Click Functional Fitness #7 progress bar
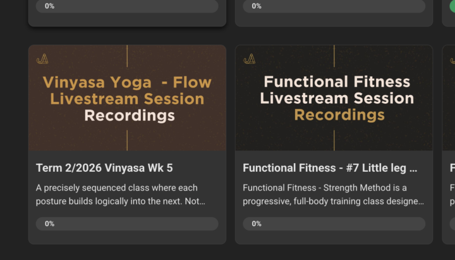This screenshot has width=455, height=260. [x=334, y=224]
